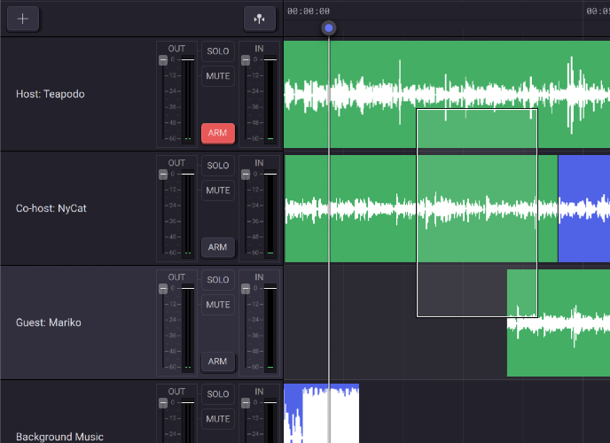Solo the Co-host: NyCat track
Screen dimensions: 610x443
click(218, 166)
